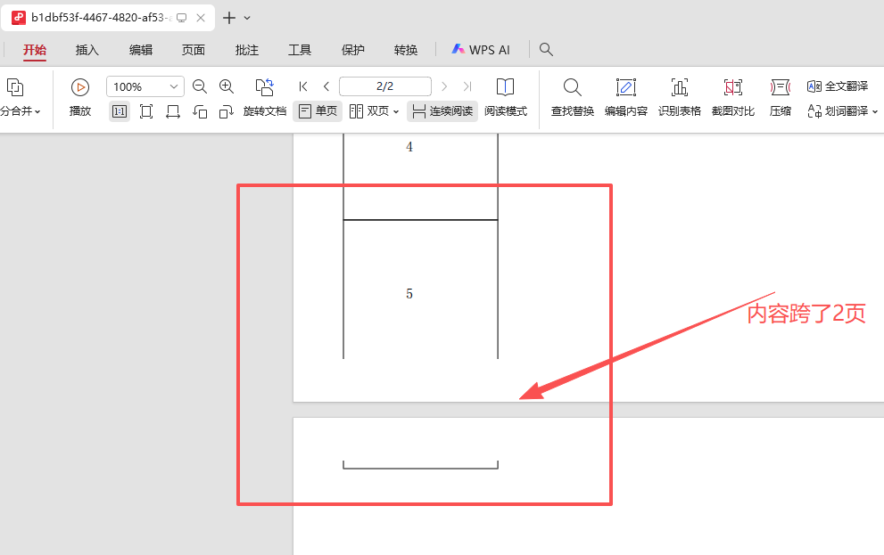Expand the Double Page (双页) dropdown arrow
The width and height of the screenshot is (884, 555).
pyautogui.click(x=396, y=111)
